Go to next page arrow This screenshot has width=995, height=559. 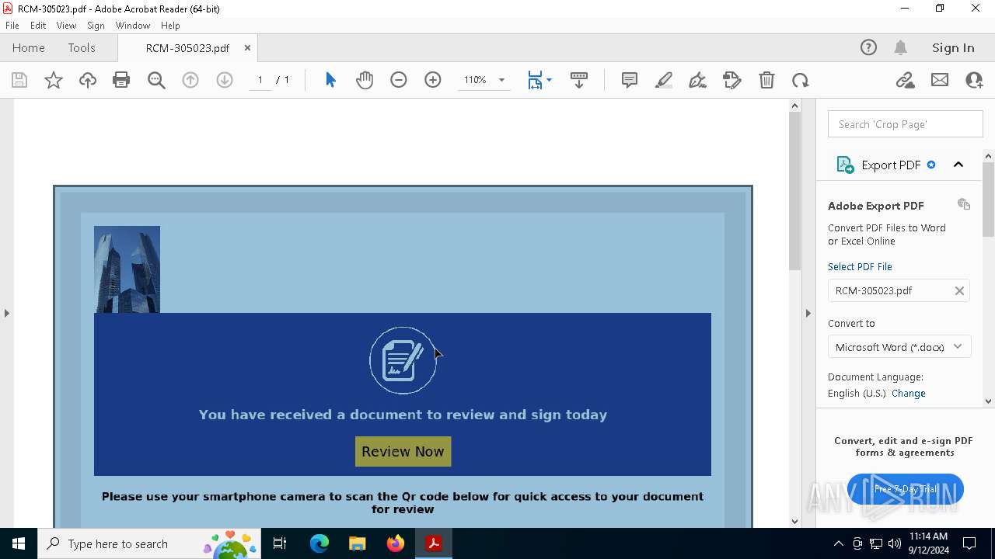[225, 80]
